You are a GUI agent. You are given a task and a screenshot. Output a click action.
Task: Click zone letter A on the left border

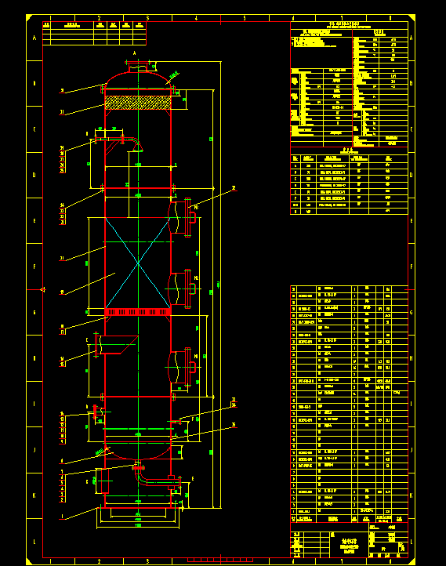[34, 38]
